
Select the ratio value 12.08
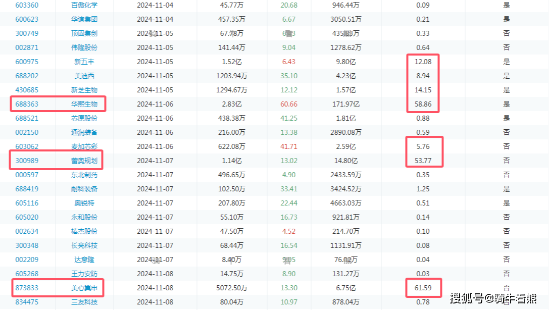[423, 62]
